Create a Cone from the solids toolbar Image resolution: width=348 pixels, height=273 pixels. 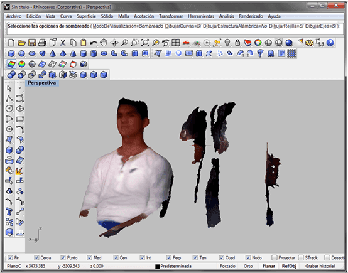coord(53,53)
